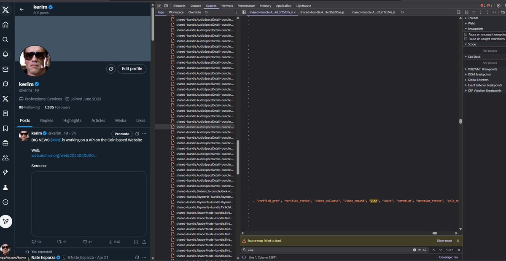Click the pretty-print braces icon

click(x=244, y=257)
